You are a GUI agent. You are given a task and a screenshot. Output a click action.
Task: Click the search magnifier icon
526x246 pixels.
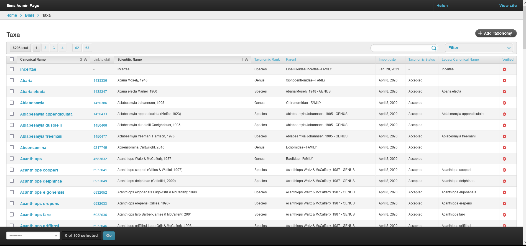point(434,48)
